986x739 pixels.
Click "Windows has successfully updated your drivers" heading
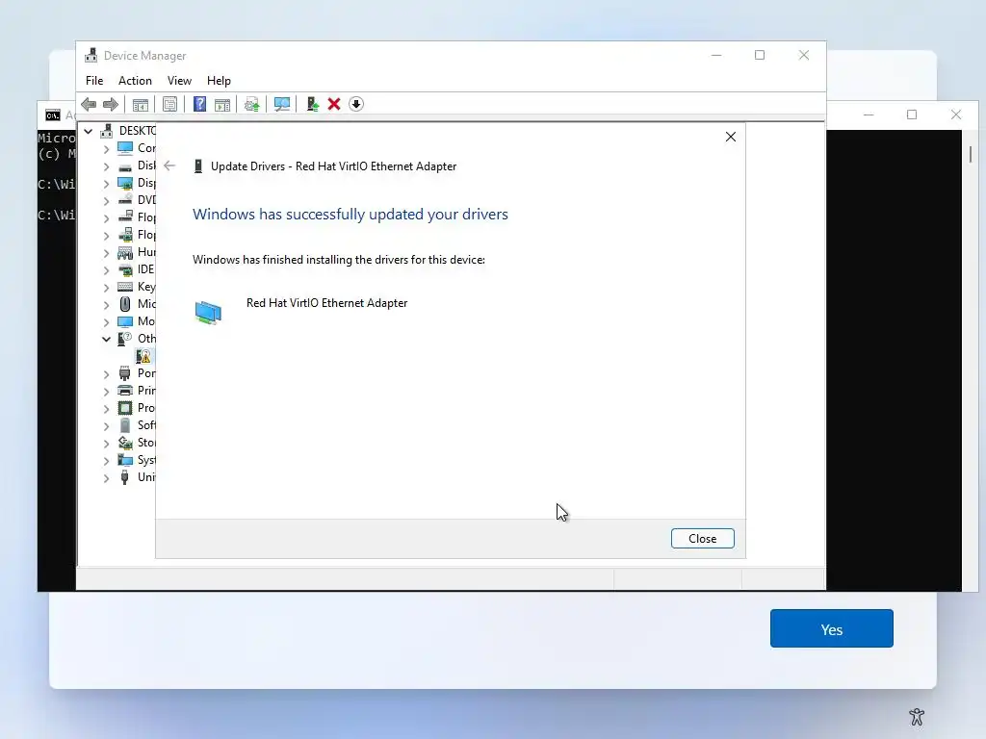click(x=350, y=215)
